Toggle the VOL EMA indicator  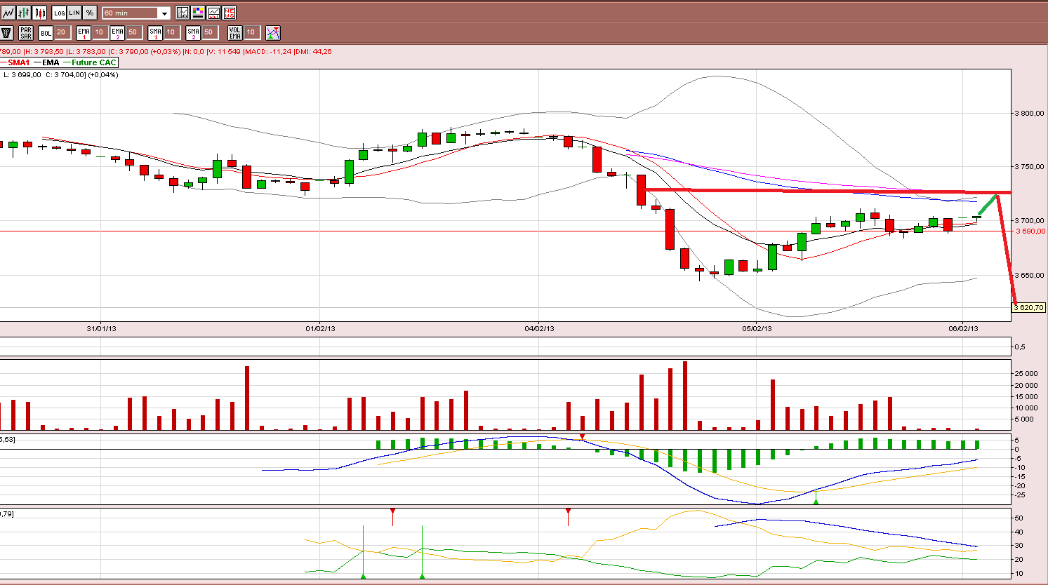pos(235,32)
